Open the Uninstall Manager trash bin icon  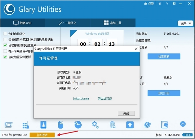click(x=112, y=125)
